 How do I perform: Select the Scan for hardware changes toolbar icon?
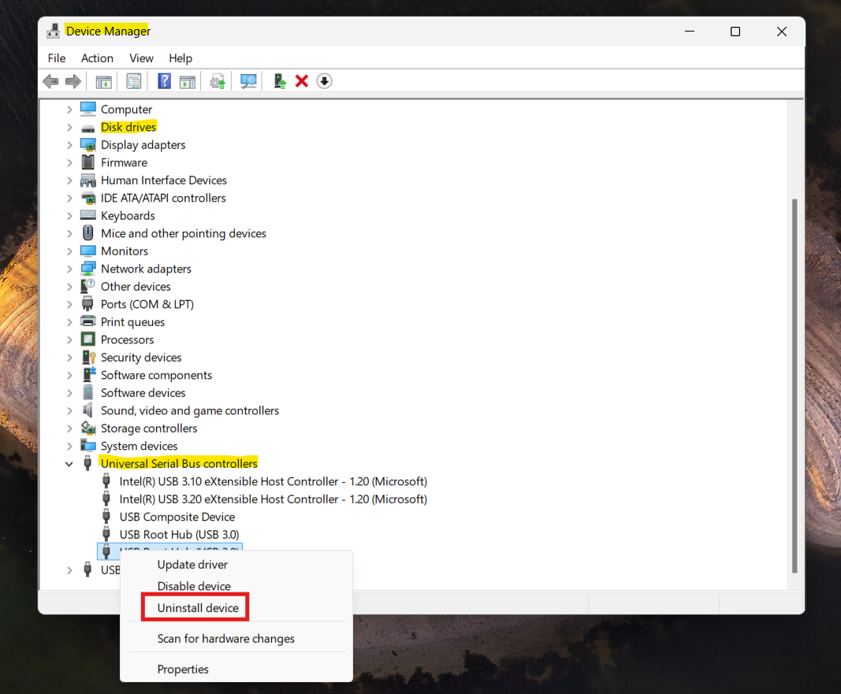pos(248,80)
